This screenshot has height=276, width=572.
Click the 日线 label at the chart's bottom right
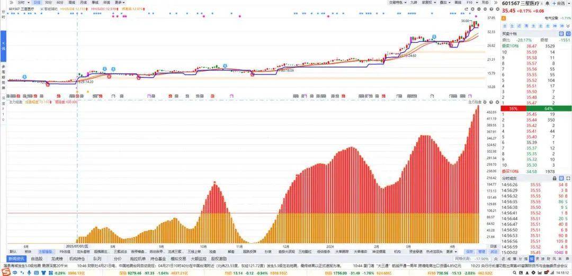(493, 246)
